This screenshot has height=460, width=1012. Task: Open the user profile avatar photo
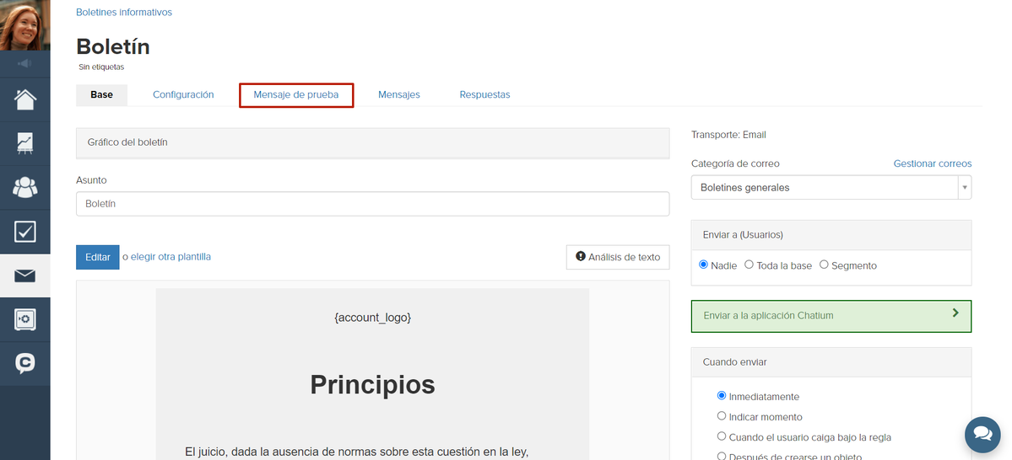24,24
